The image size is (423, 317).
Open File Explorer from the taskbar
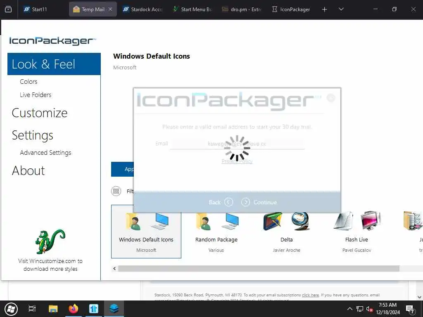coord(53,309)
